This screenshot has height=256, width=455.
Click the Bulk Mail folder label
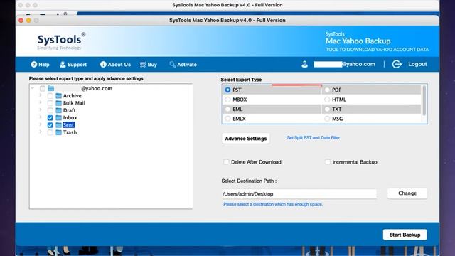pyautogui.click(x=74, y=103)
